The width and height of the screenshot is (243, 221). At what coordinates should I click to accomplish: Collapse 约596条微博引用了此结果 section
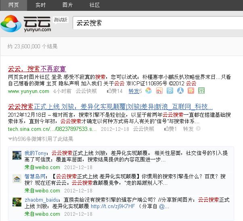(x=41, y=139)
